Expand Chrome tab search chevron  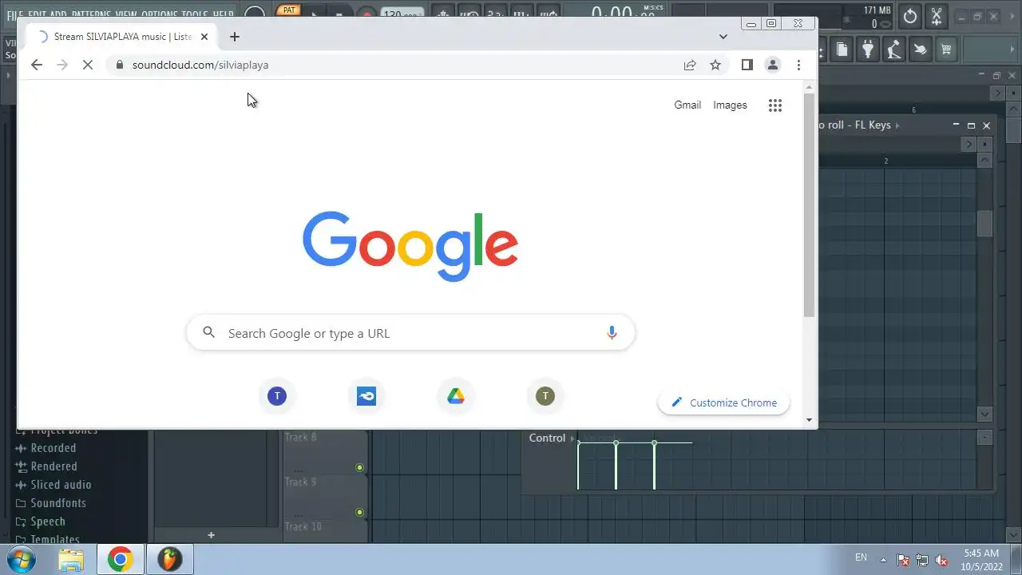(723, 37)
